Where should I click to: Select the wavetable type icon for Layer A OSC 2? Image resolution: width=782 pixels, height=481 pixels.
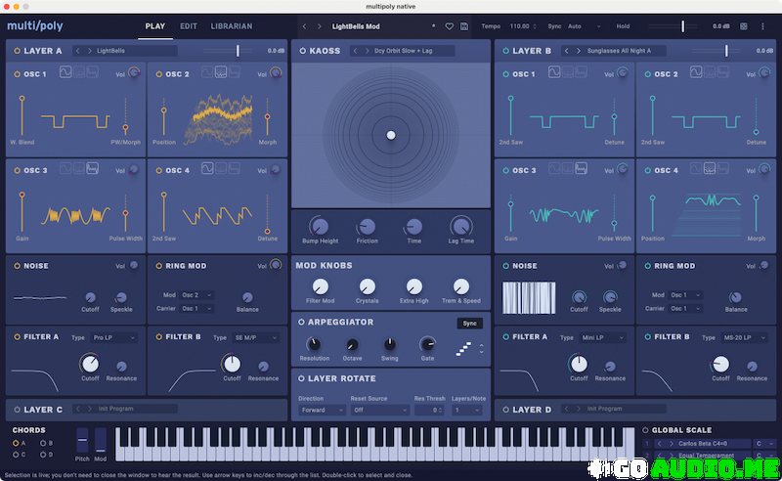click(221, 71)
